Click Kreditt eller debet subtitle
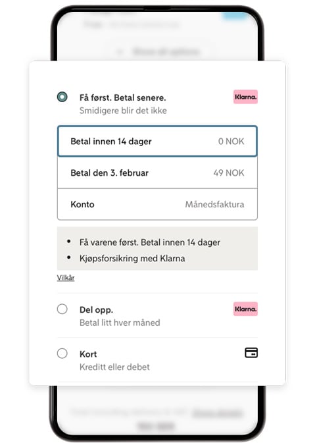This screenshot has height=447, width=315. [114, 367]
